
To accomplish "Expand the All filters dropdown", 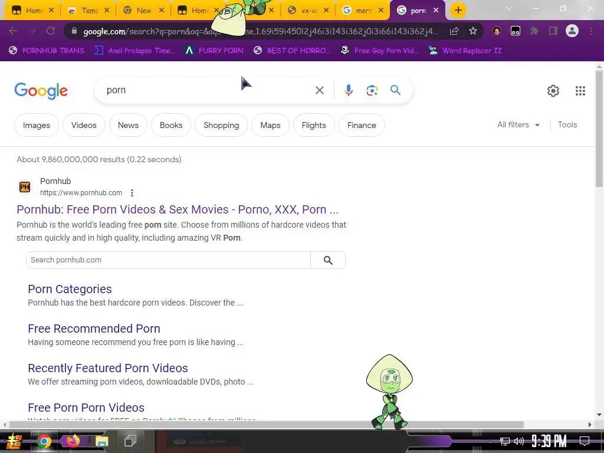I will [518, 125].
